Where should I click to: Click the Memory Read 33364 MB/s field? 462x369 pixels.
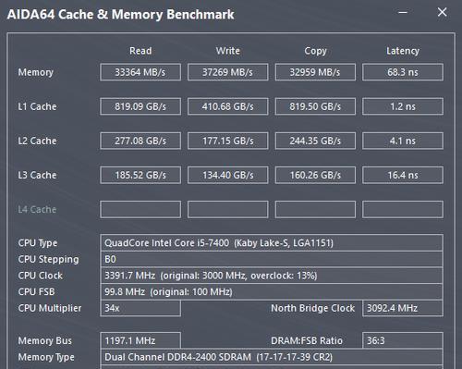click(x=140, y=72)
